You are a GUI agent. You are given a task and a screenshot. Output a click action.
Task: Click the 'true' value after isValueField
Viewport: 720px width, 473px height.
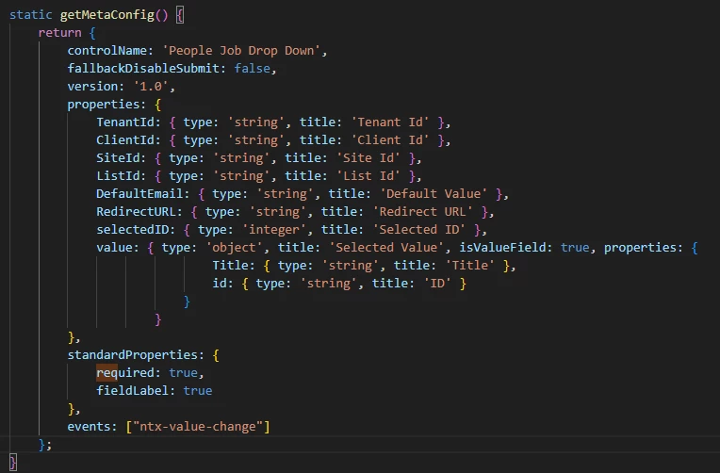click(575, 248)
